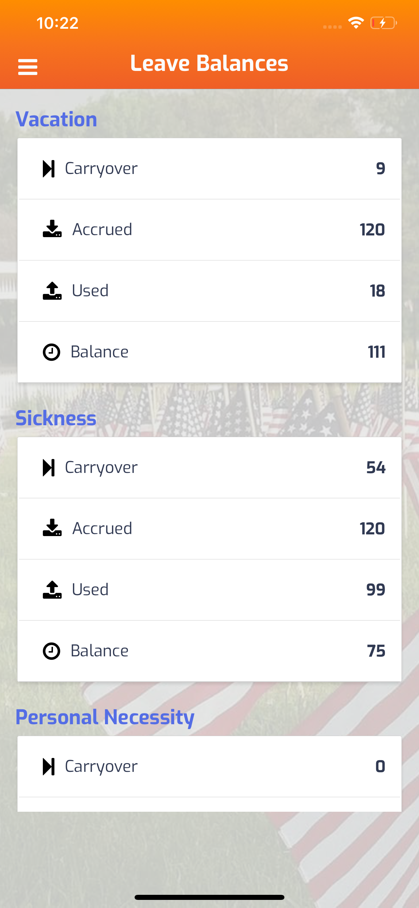Tap the Sickness Accrued download icon
419x908 pixels.
coord(52,528)
